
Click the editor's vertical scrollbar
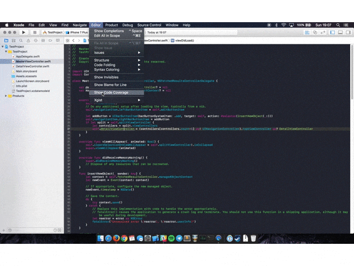point(352,71)
